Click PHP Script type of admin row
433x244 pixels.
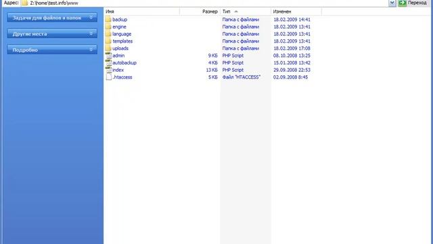pos(233,56)
